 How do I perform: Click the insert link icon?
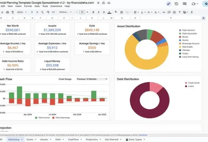pyautogui.click(x=164, y=12)
